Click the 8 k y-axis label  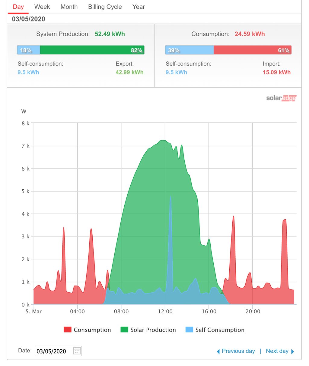[x=26, y=123]
